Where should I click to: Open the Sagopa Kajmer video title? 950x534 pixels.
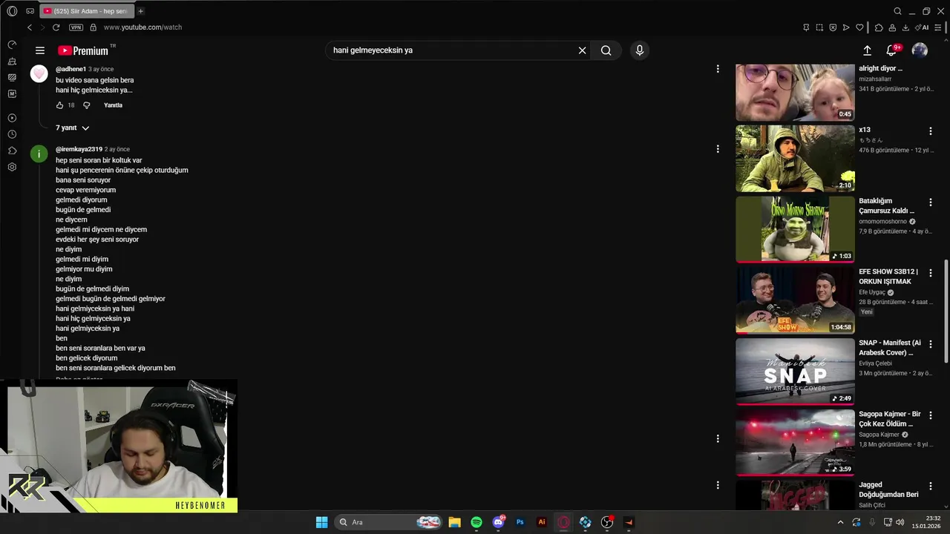890,418
